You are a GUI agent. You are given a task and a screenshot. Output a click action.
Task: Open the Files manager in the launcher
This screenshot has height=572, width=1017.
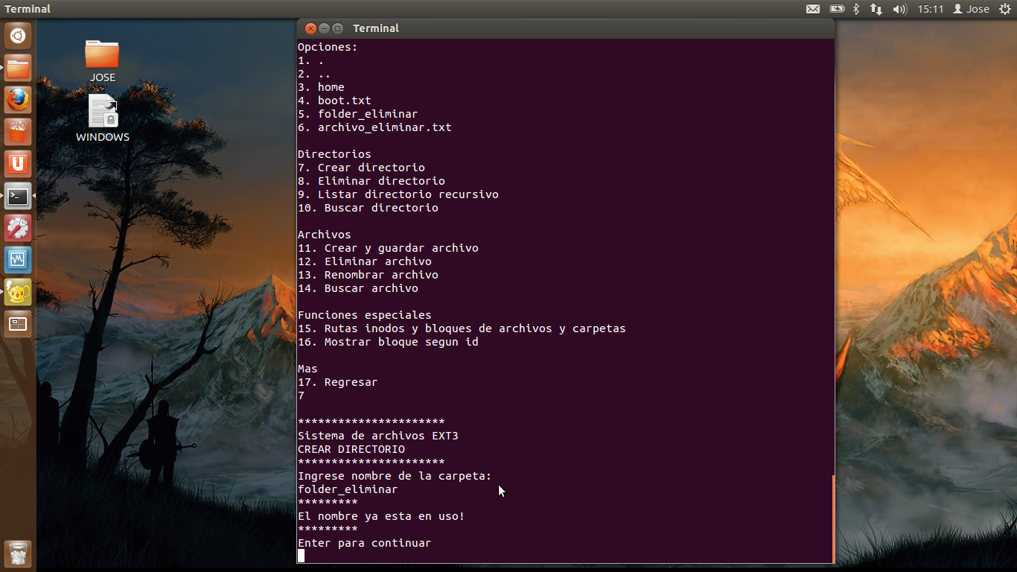(x=18, y=69)
